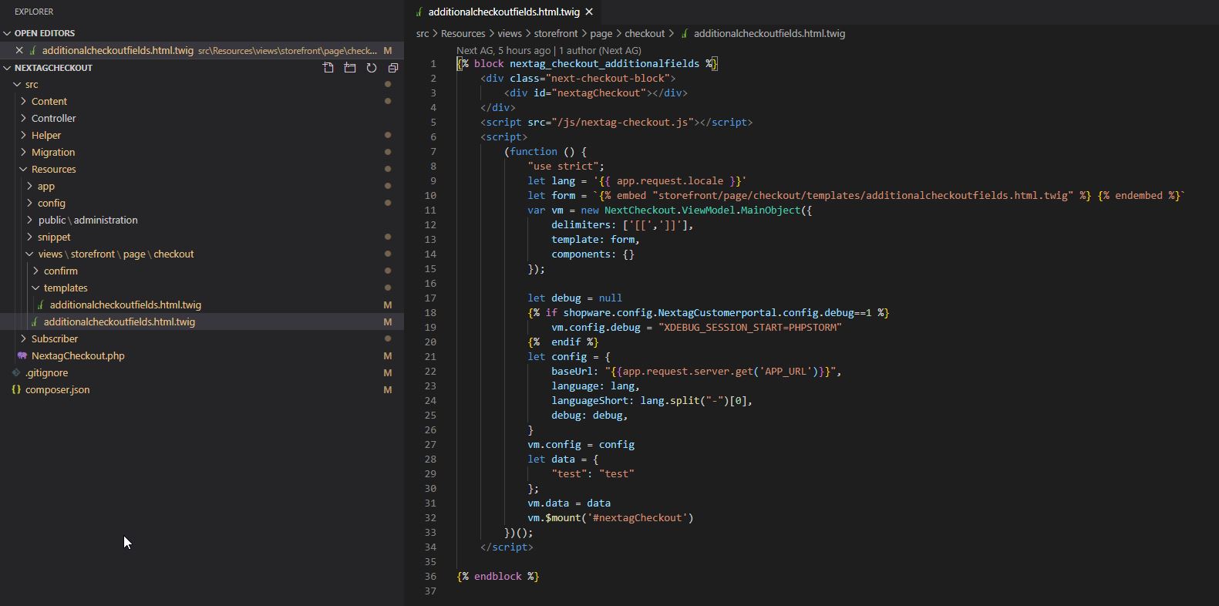Collapse the templates folder
Viewport: 1219px width, 606px height.
(x=35, y=288)
